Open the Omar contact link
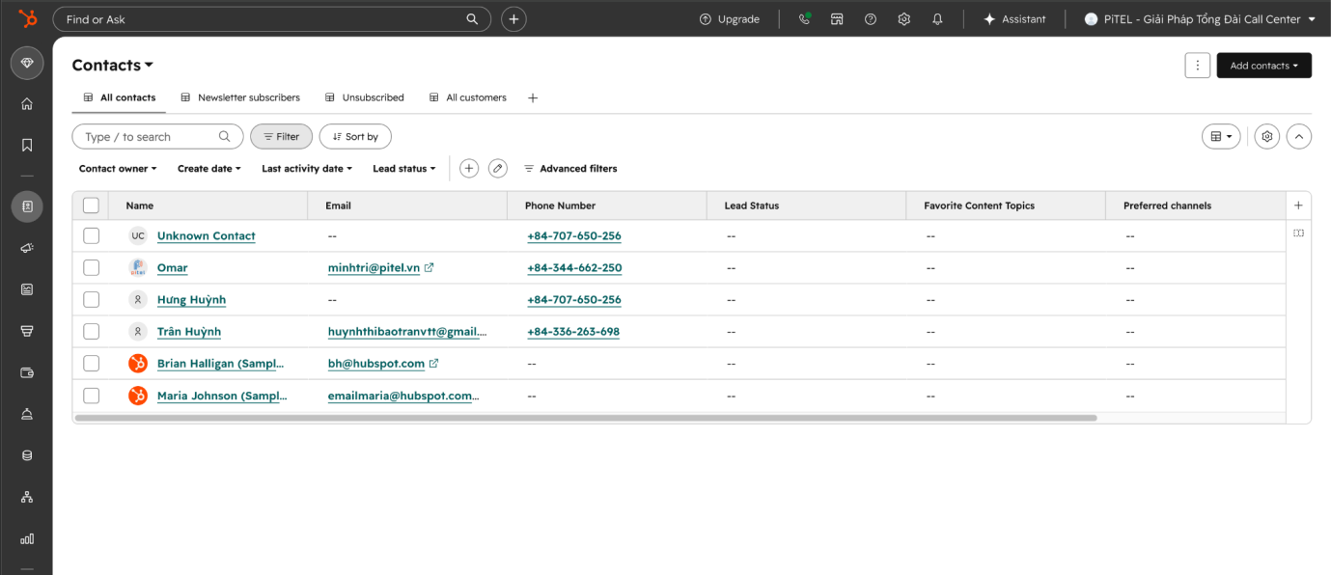Image resolution: width=1331 pixels, height=575 pixels. (173, 267)
